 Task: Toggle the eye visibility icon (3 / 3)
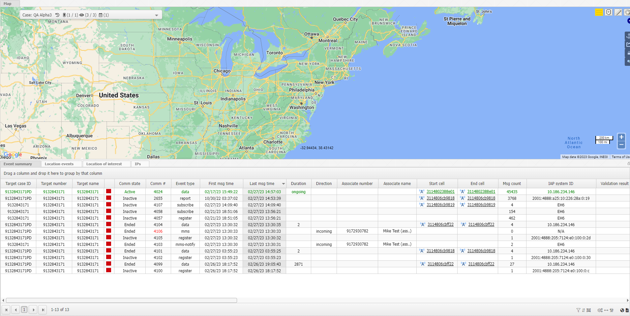[x=81, y=15]
